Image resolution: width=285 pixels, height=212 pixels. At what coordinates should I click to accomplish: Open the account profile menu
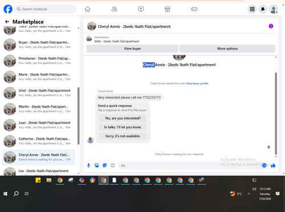pyautogui.click(x=274, y=9)
